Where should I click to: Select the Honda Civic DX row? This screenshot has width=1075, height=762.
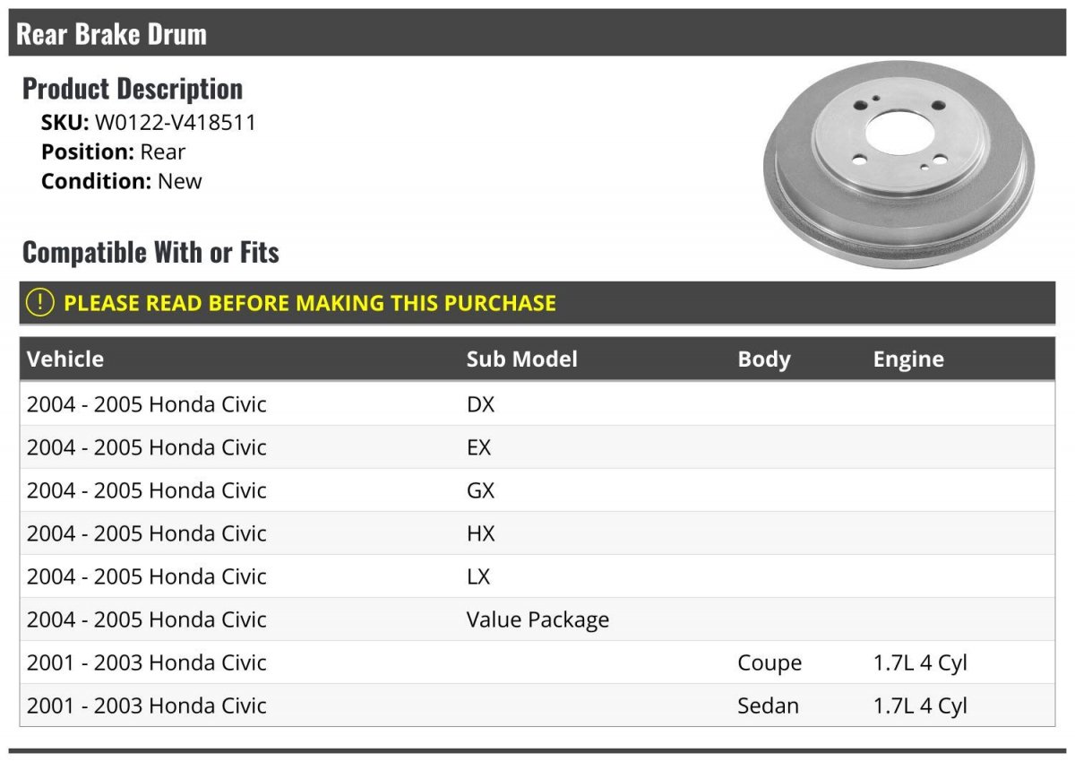[x=537, y=404]
